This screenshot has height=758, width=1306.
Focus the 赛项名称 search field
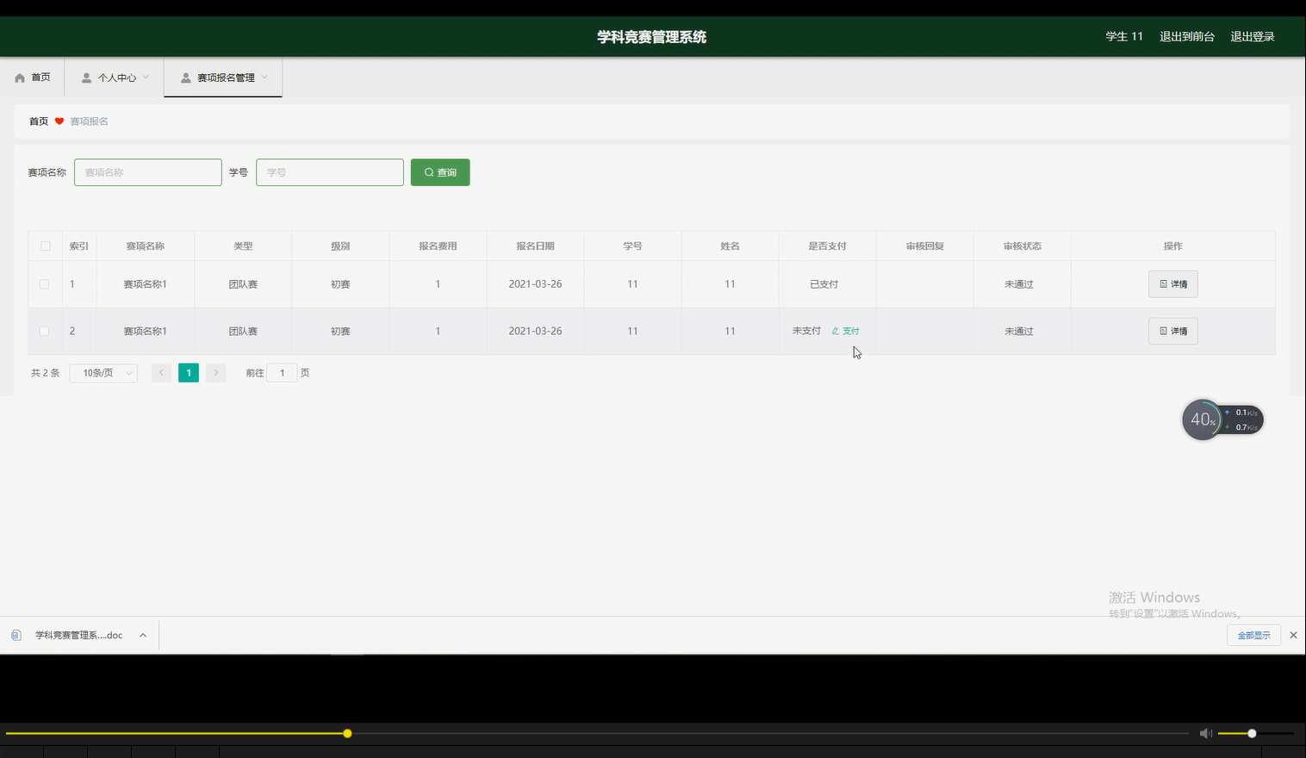tap(148, 172)
